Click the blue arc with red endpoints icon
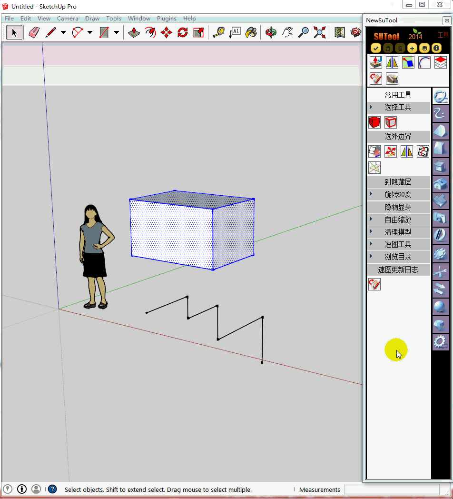The image size is (453, 499). coord(424,62)
